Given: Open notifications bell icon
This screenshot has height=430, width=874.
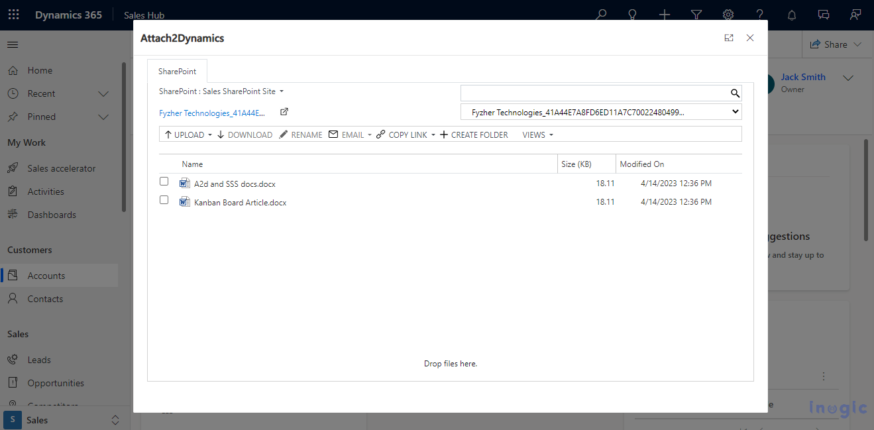Looking at the screenshot, I should [792, 15].
